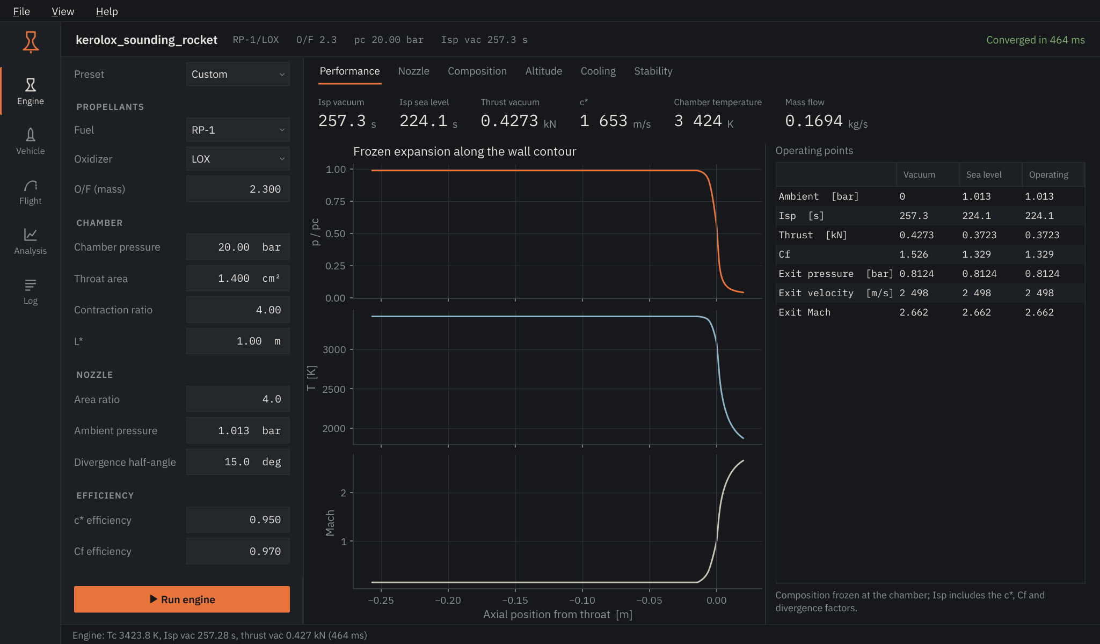Image resolution: width=1100 pixels, height=644 pixels.
Task: Click the c* efficiency input field
Action: [238, 520]
